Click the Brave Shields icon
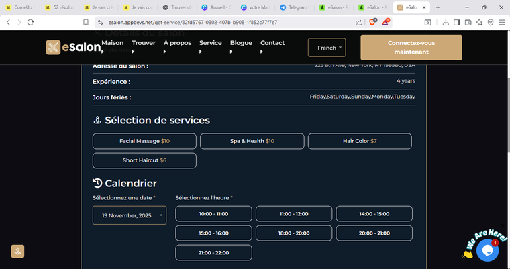This screenshot has height=269, width=510. [372, 21]
